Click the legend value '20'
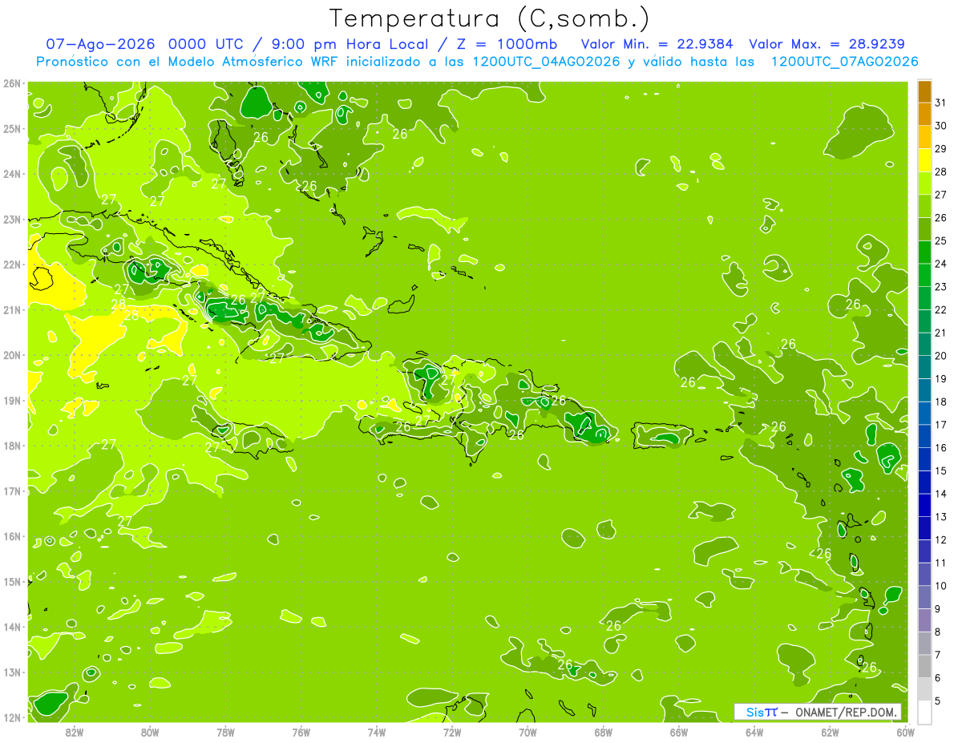 tap(940, 356)
